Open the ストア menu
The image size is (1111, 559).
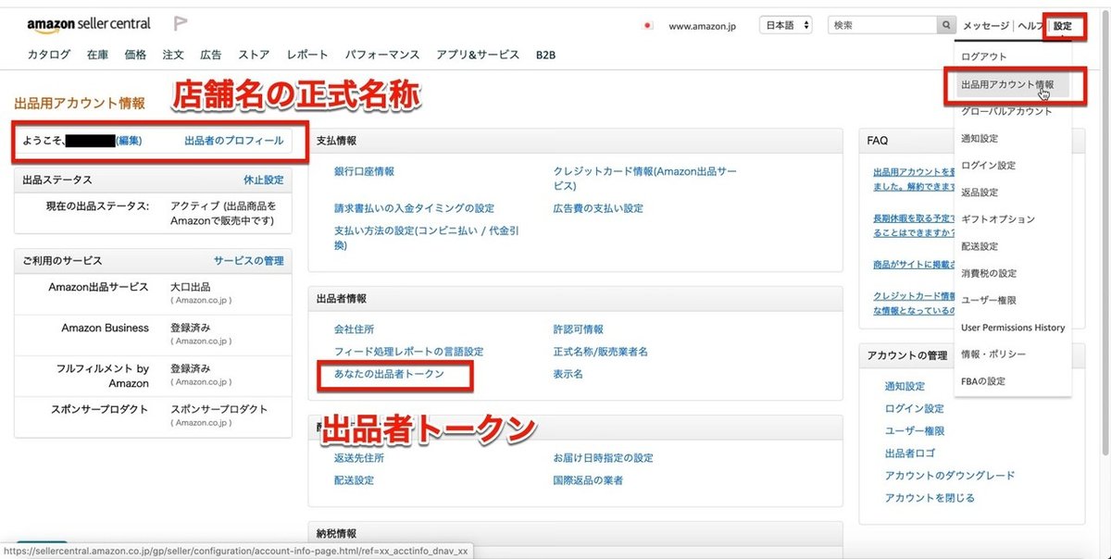point(255,55)
